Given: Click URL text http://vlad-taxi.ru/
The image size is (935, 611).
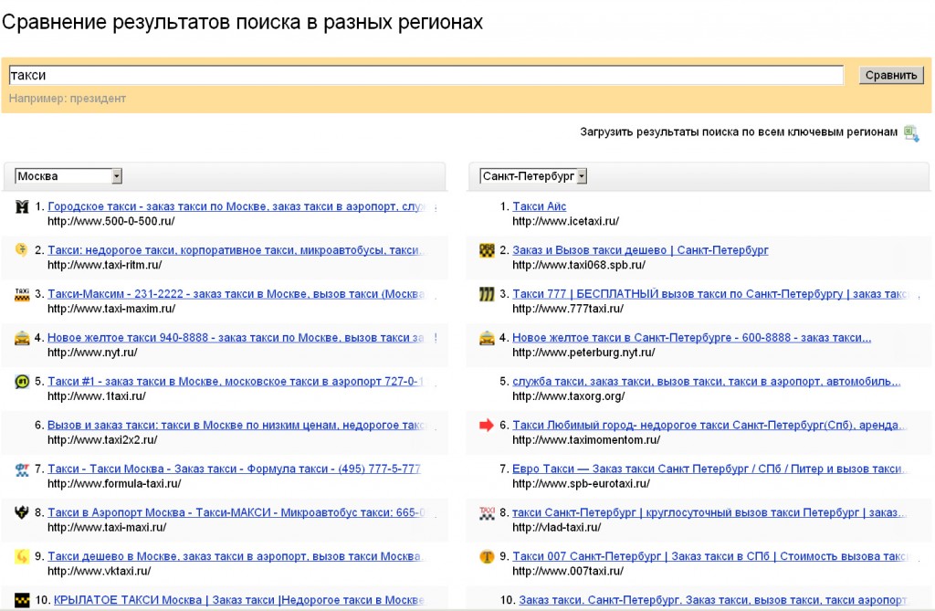Looking at the screenshot, I should pos(557,528).
